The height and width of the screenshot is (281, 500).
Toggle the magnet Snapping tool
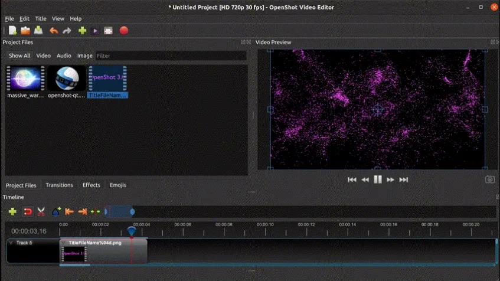click(x=27, y=211)
